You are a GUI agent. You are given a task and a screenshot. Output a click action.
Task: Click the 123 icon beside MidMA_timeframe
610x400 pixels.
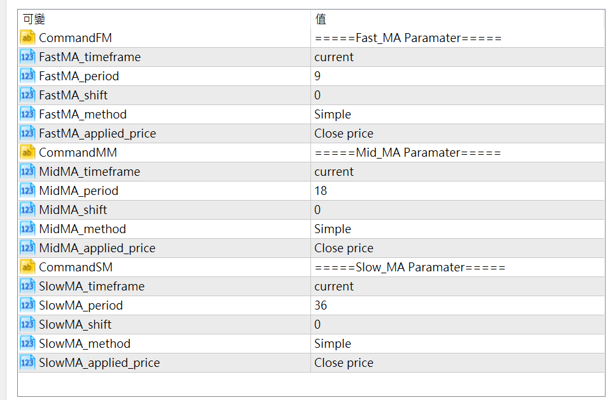click(27, 171)
